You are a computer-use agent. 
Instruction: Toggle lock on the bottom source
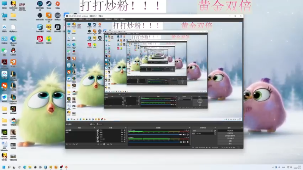pos(125,141)
